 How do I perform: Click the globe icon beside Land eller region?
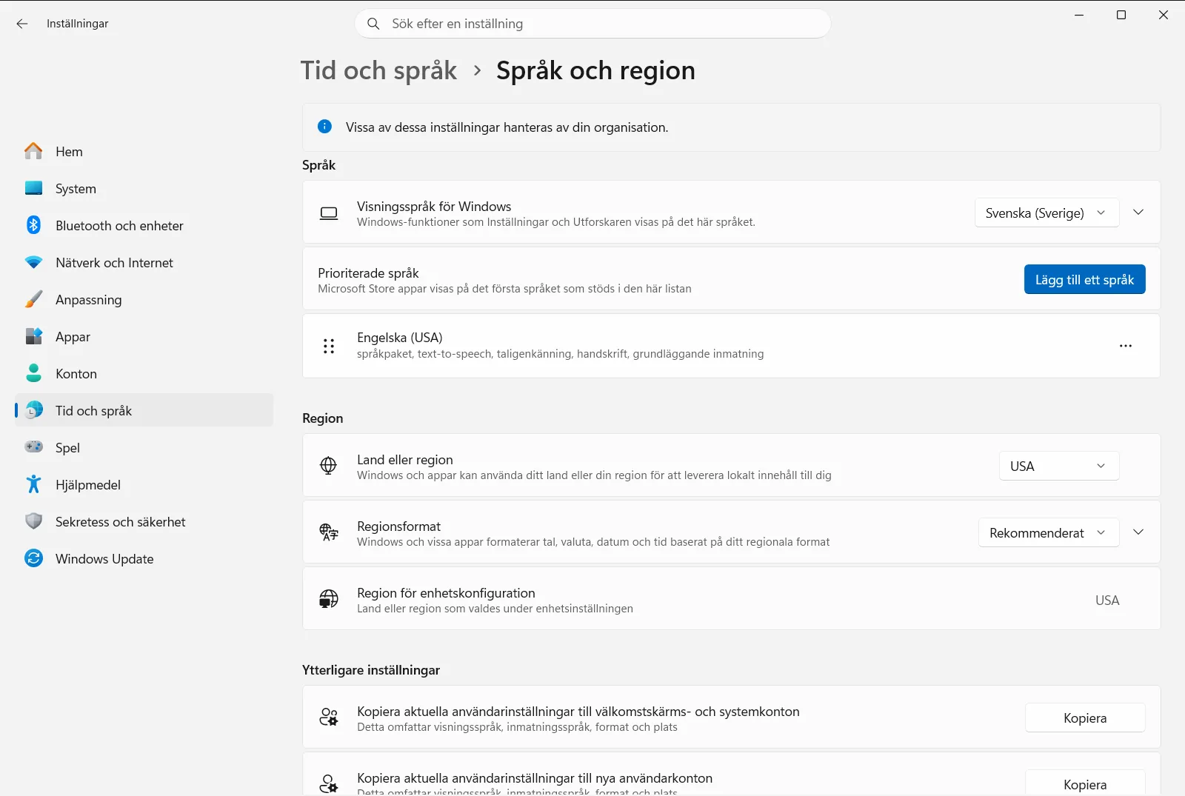pyautogui.click(x=328, y=465)
